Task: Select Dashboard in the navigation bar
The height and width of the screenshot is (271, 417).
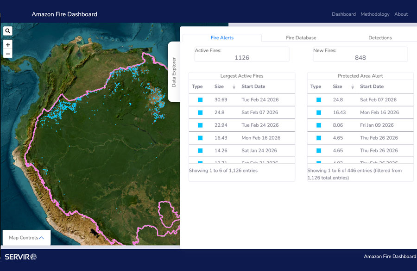Action: [344, 14]
